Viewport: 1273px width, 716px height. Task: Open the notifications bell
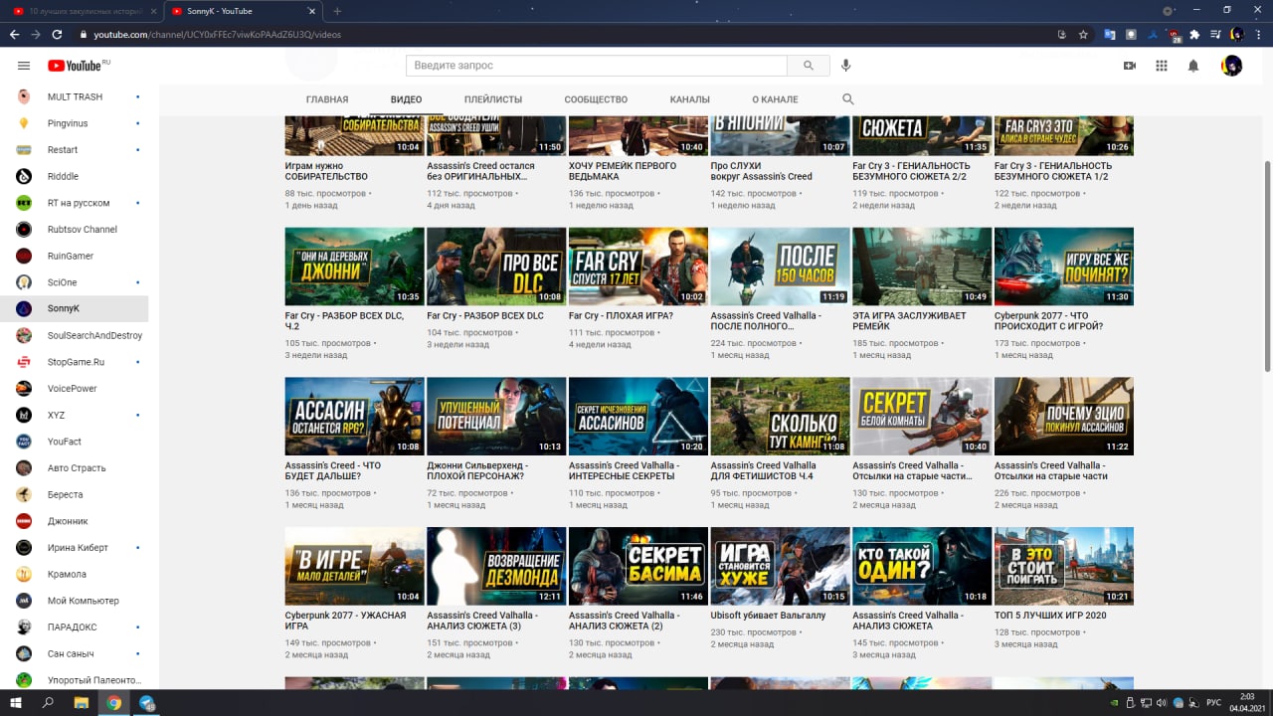[1193, 66]
